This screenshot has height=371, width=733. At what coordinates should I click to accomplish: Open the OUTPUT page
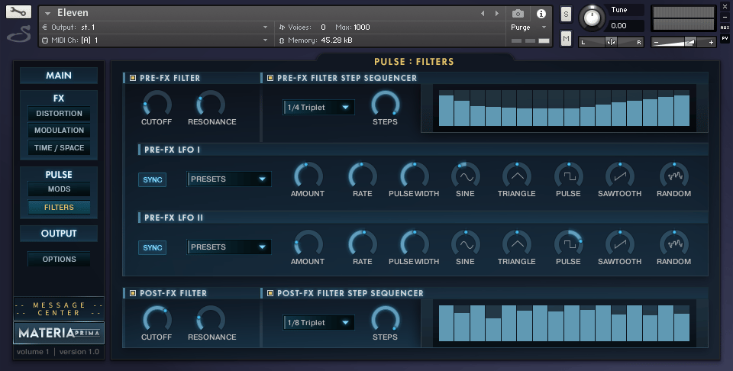point(59,233)
